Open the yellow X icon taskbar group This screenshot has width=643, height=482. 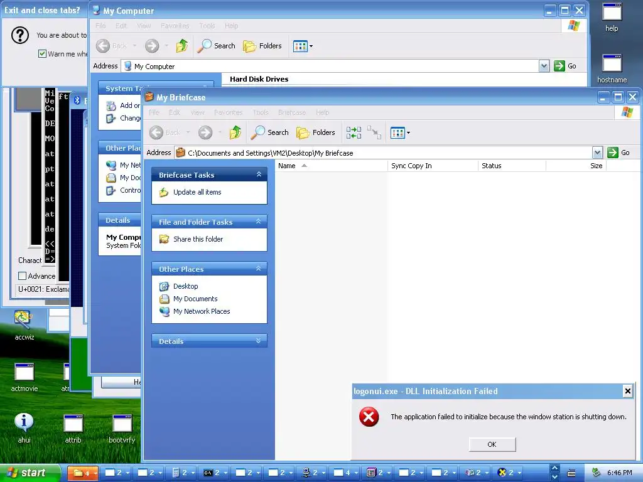click(x=507, y=473)
